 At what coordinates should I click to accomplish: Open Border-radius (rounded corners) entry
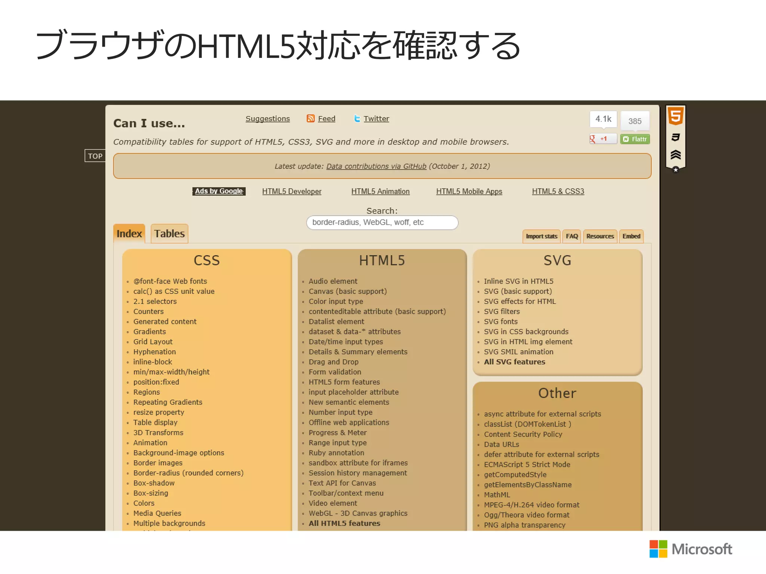(x=189, y=473)
